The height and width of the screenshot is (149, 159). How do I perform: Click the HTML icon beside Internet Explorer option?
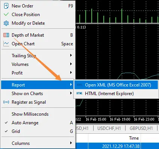pos(79,94)
